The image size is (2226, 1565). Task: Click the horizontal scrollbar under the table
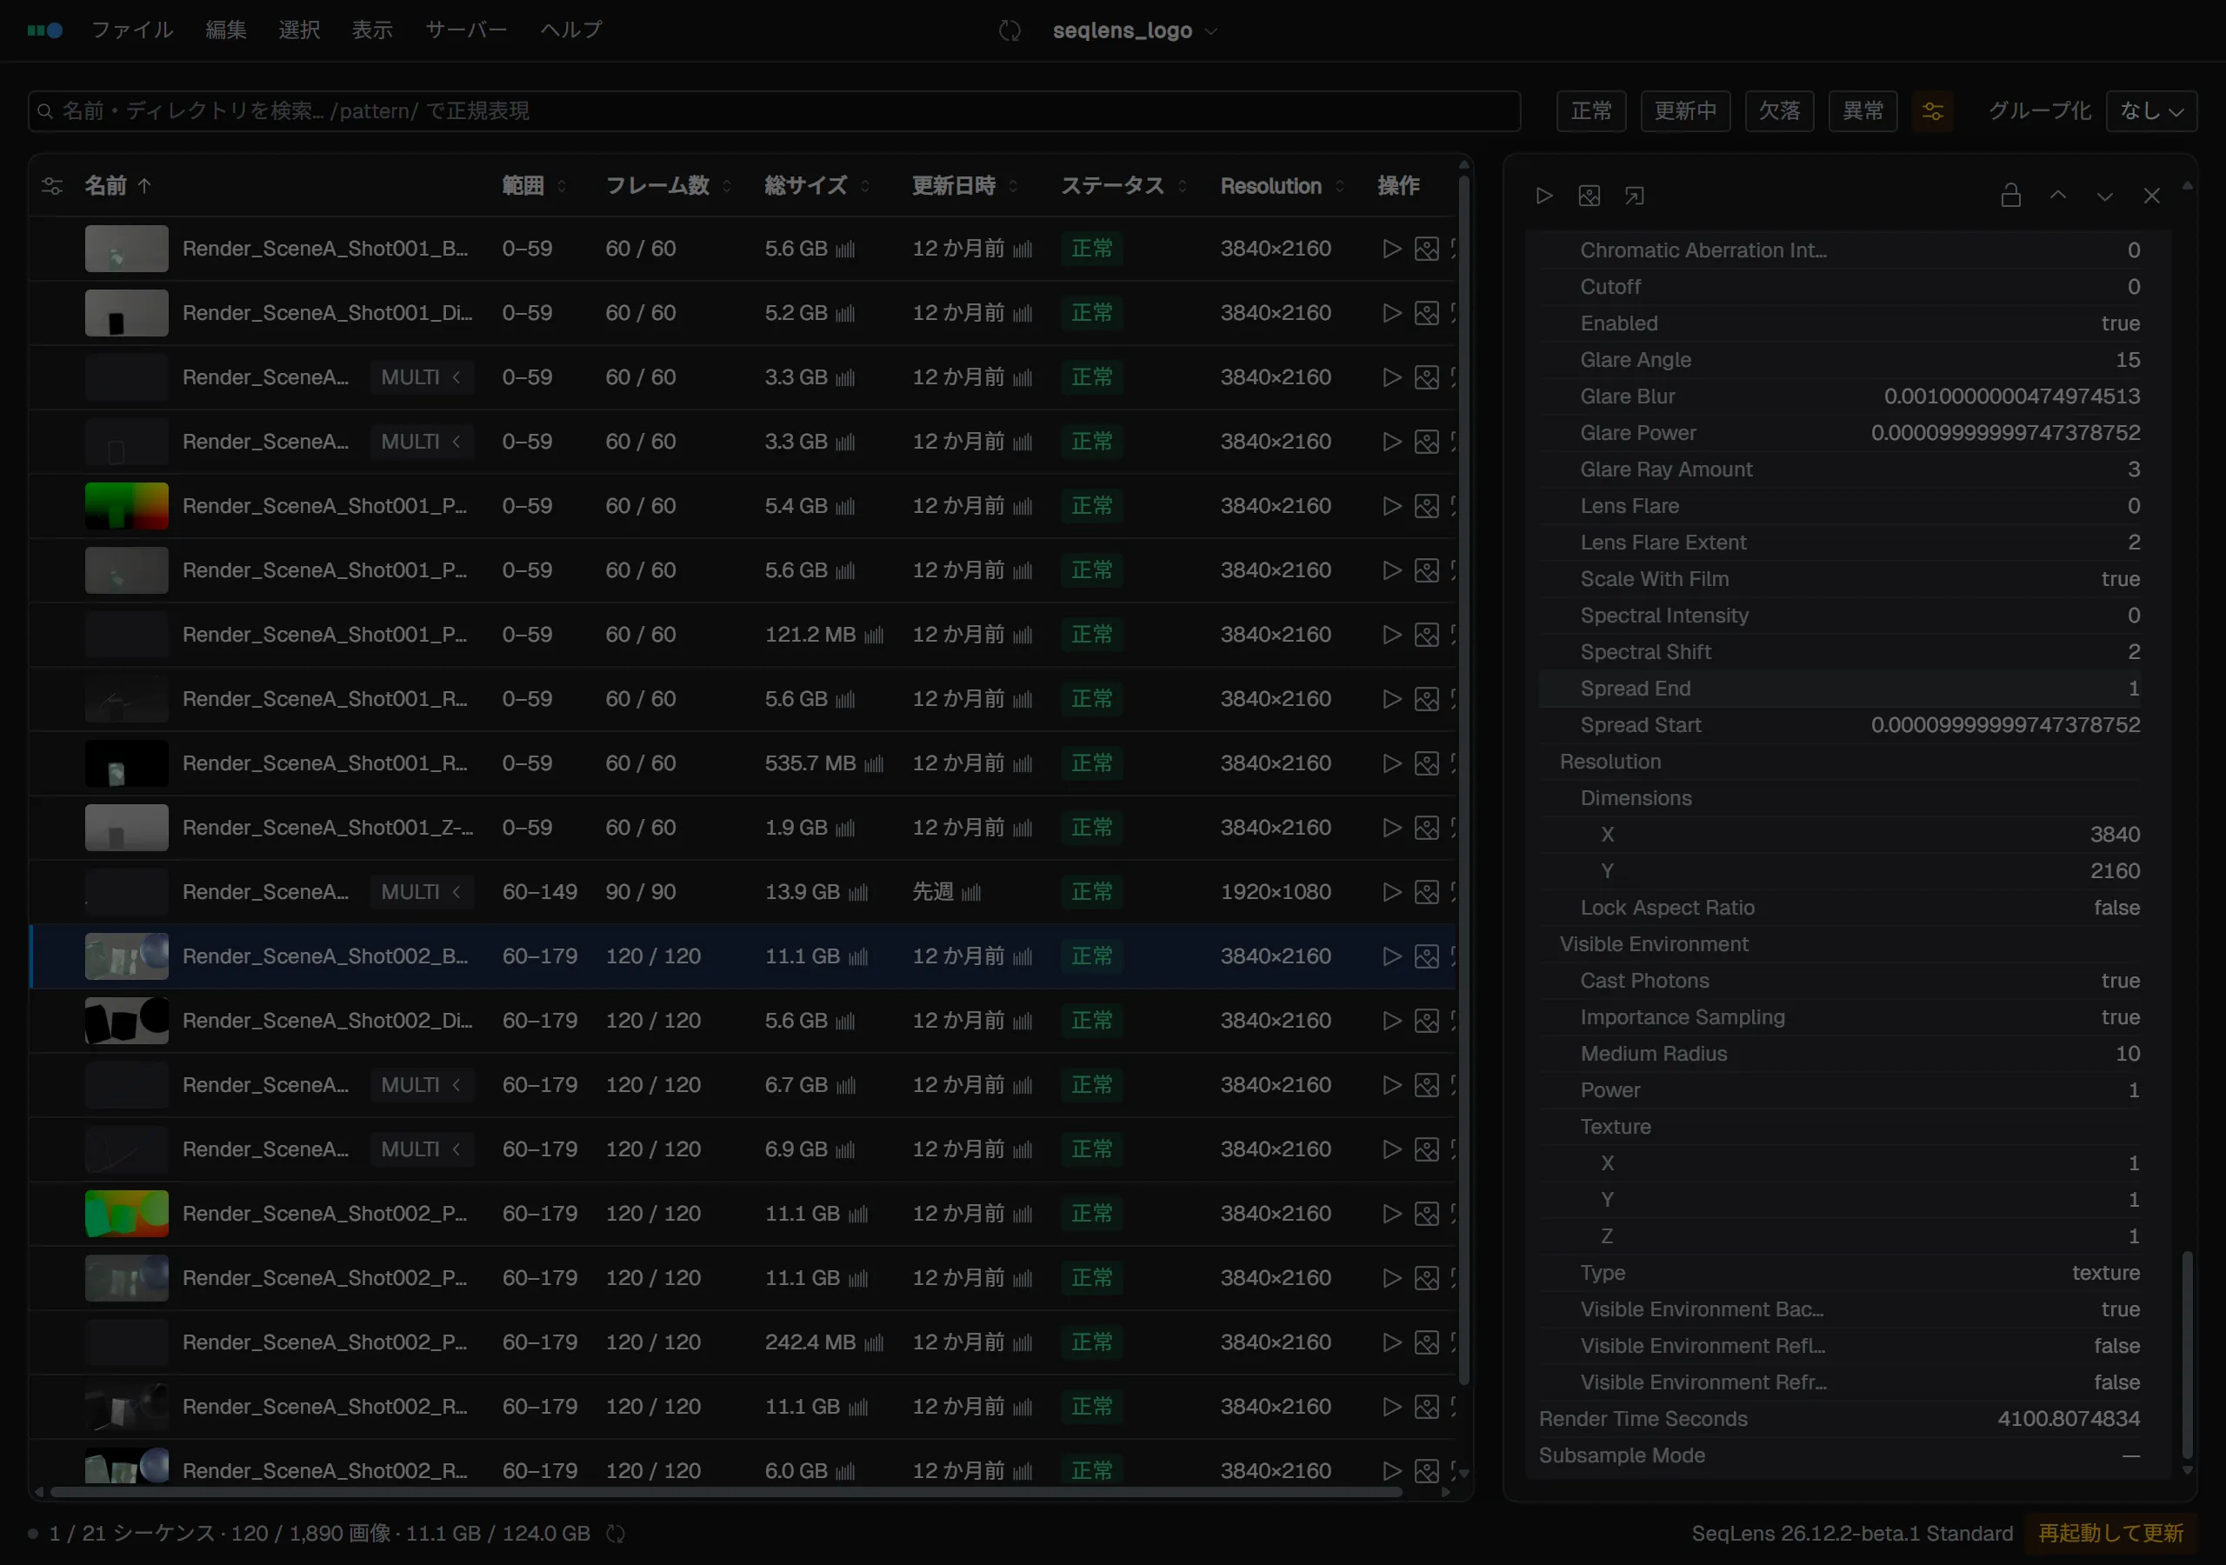point(726,1492)
